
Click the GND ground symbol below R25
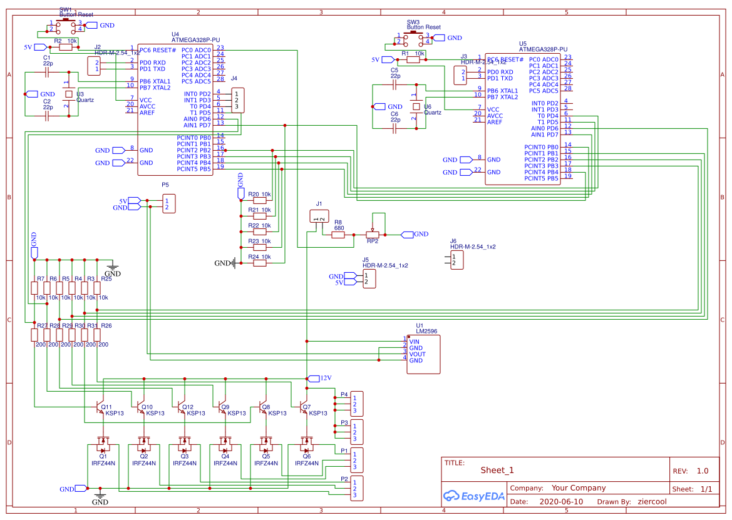point(113,268)
